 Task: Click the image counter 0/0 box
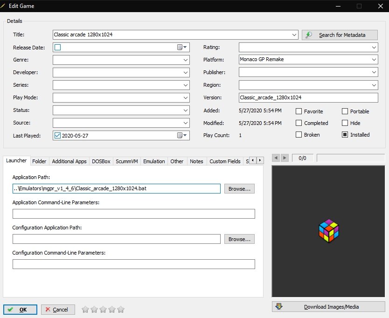[x=302, y=158]
